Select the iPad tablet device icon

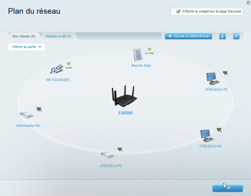pyautogui.click(x=138, y=56)
